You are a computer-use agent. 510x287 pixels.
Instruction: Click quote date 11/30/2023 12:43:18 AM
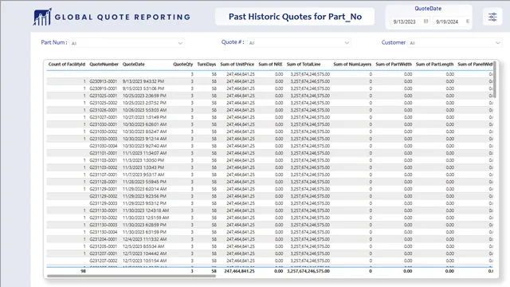click(x=145, y=210)
